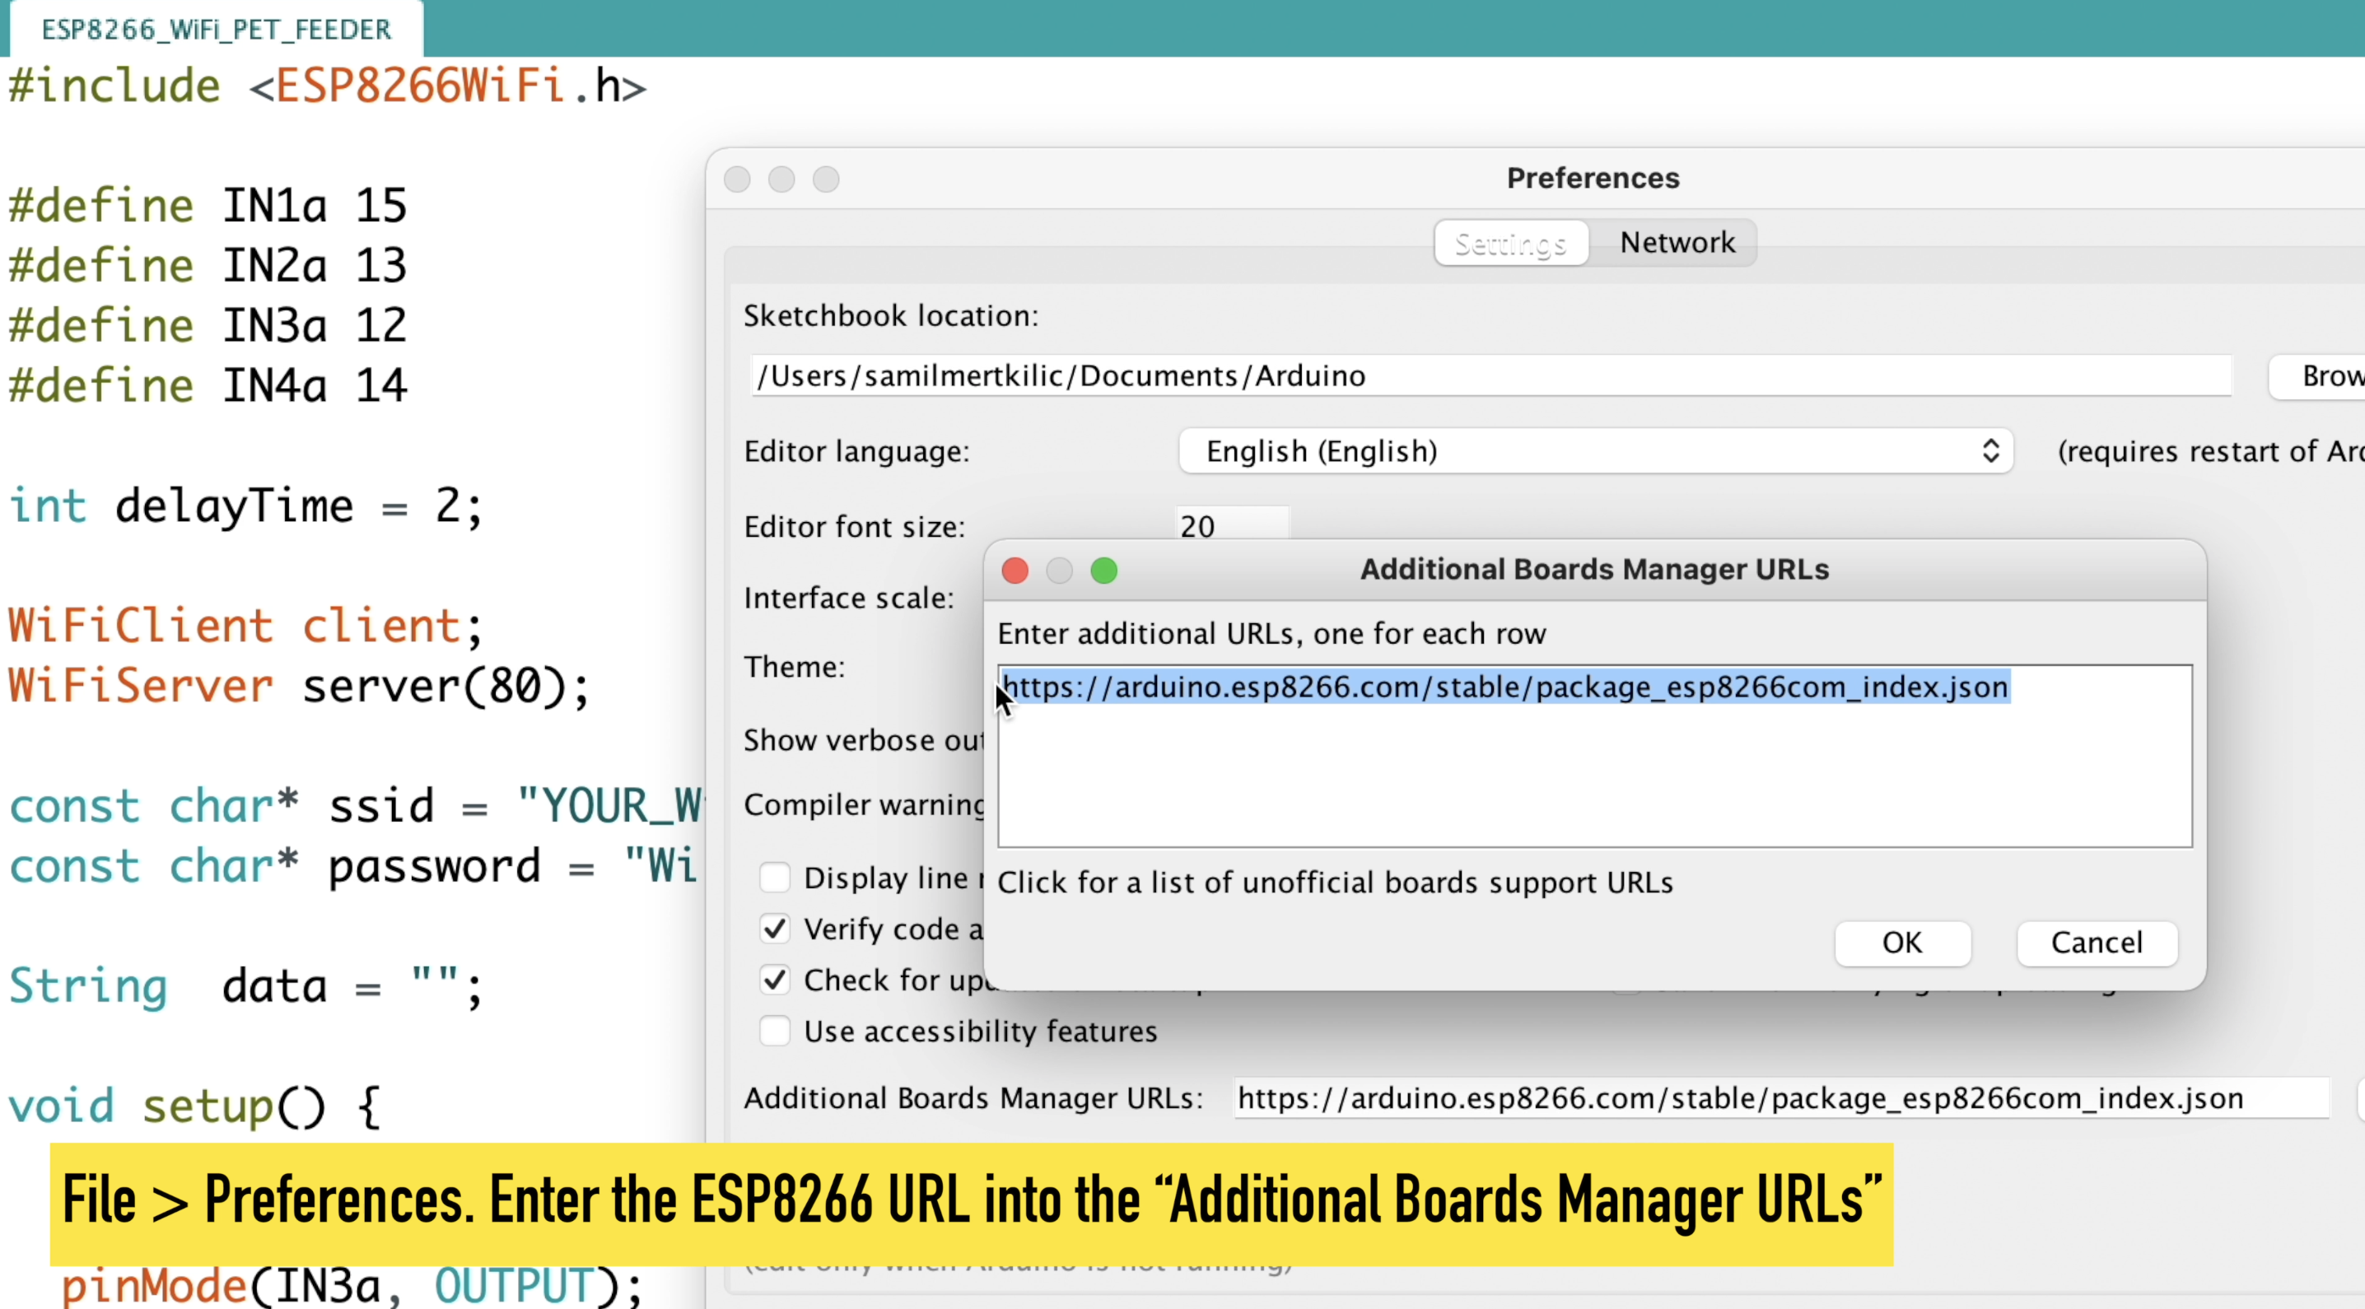Click the 'WiFiServer server(80);' code line
This screenshot has width=2365, height=1309.
click(x=299, y=686)
